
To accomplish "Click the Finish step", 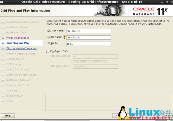I will (10, 101).
